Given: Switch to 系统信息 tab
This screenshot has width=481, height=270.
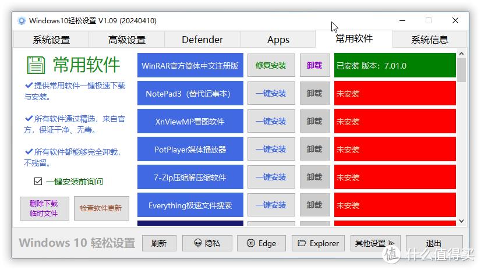Looking at the screenshot, I should (x=430, y=40).
